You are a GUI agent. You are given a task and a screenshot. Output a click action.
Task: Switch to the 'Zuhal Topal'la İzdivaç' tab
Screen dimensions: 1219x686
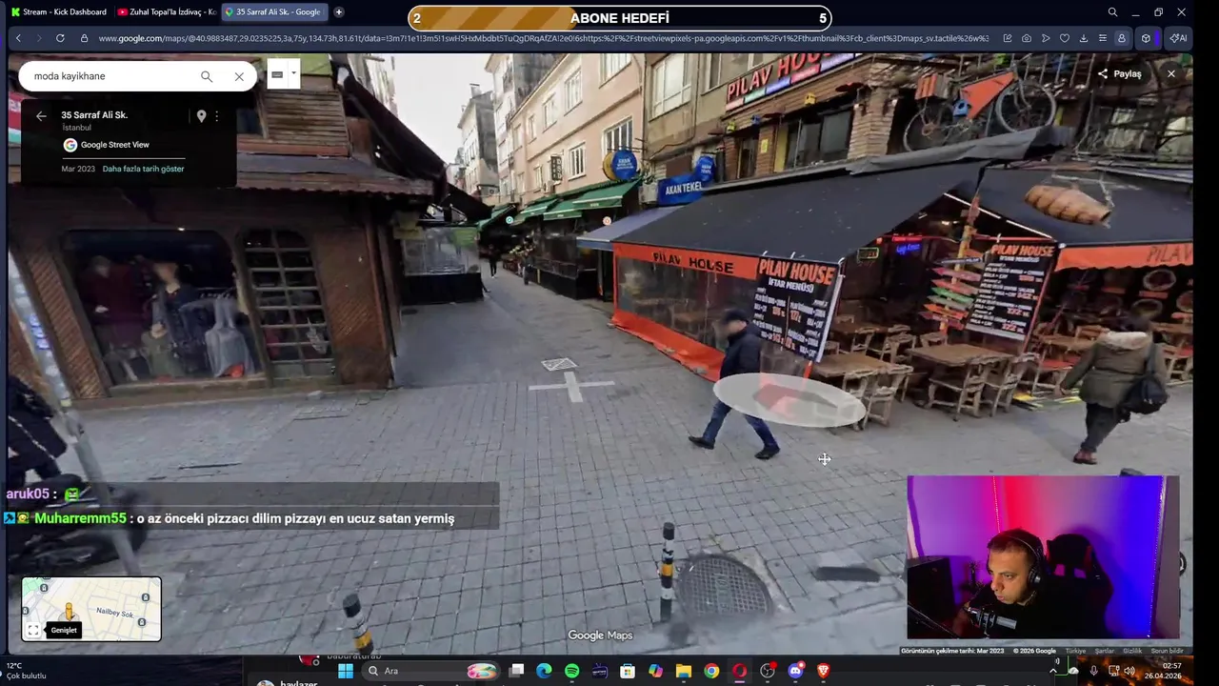(x=166, y=11)
